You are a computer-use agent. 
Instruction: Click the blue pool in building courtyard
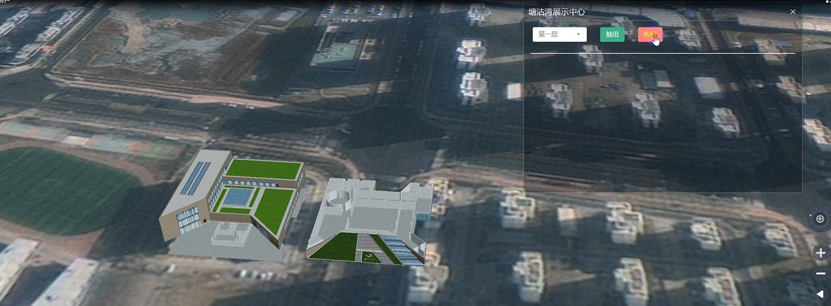coord(239,196)
